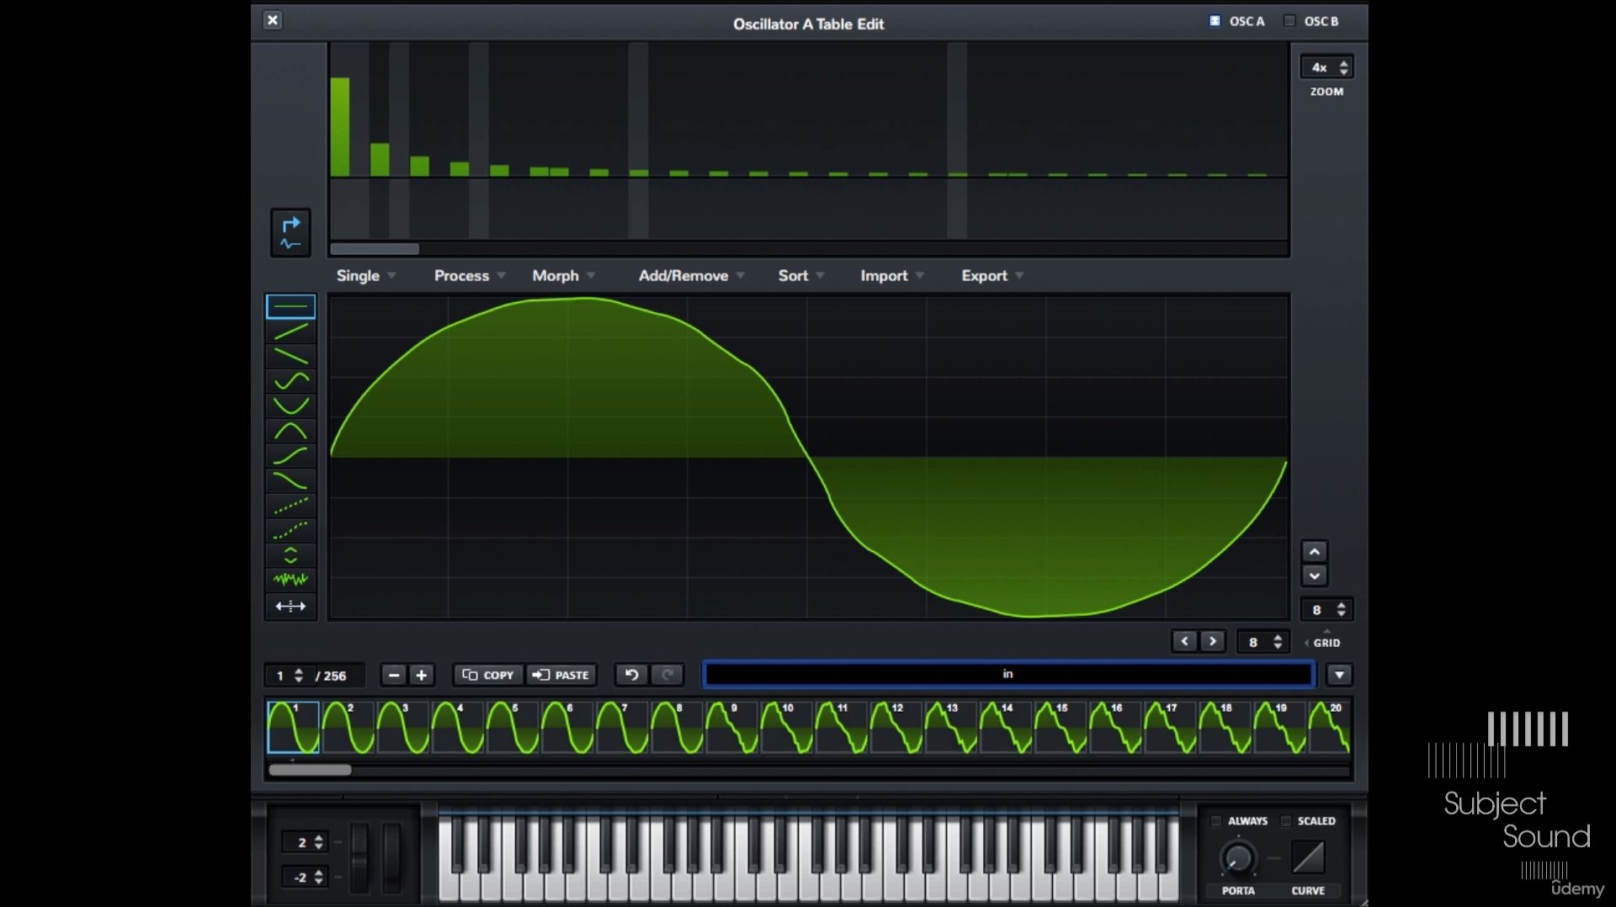Open the formula presets dropdown arrow
The image size is (1616, 907).
tap(1339, 675)
